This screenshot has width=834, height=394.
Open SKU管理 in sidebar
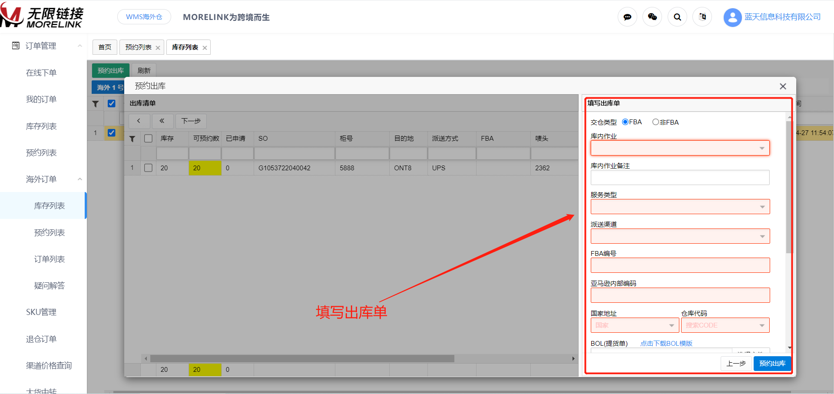41,312
